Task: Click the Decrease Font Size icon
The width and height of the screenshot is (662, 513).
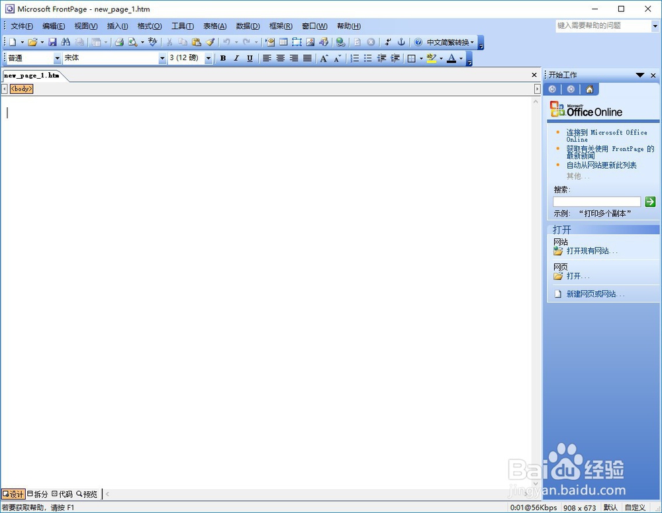Action: coord(338,58)
